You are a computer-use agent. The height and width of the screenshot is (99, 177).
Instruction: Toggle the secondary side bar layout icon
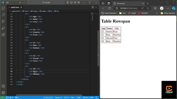[x=75, y=2]
